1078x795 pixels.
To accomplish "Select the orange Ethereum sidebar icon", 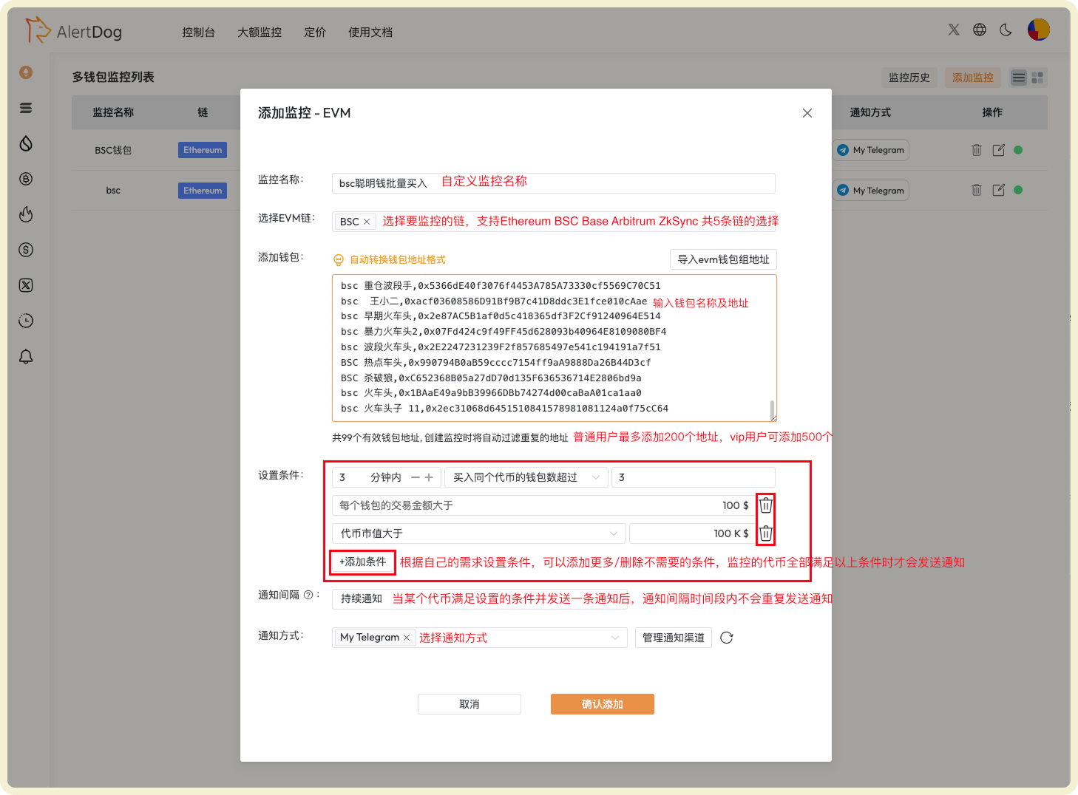I will [x=26, y=72].
